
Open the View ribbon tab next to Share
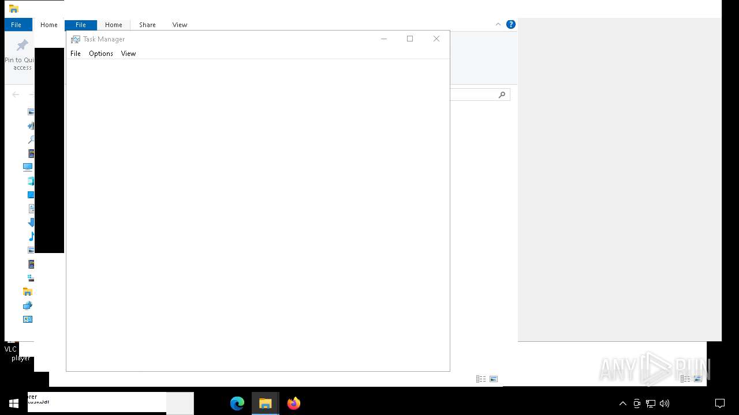tap(180, 25)
